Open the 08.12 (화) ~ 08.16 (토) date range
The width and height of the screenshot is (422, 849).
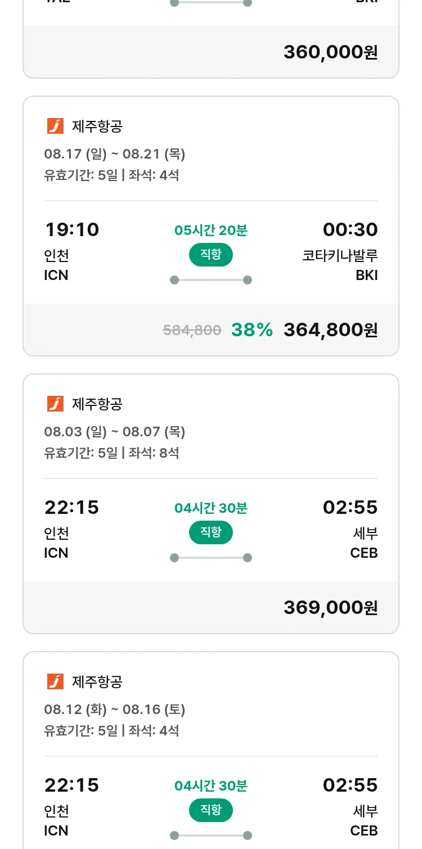(115, 710)
